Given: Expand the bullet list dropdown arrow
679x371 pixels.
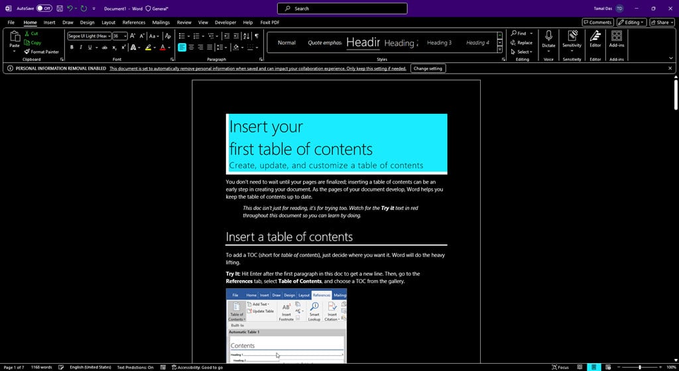Looking at the screenshot, I should click(x=188, y=36).
